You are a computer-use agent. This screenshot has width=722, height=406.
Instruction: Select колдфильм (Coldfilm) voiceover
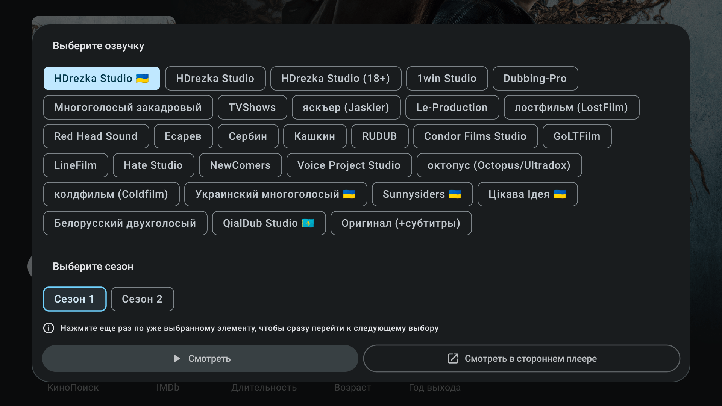click(112, 194)
